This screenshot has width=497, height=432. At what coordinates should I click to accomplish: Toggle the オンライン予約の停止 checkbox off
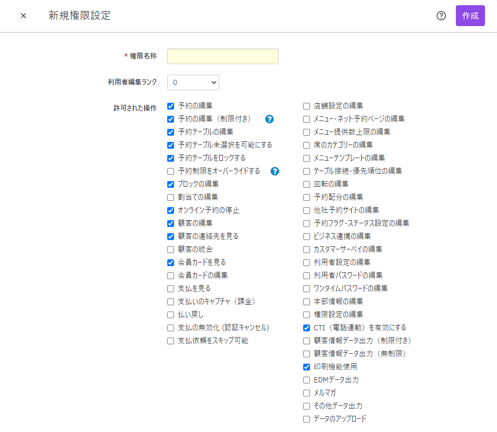pyautogui.click(x=170, y=210)
